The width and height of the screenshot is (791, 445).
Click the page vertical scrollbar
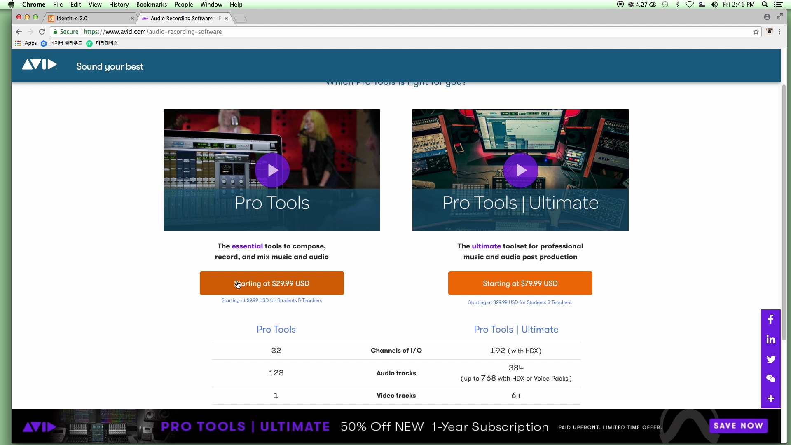(784, 212)
